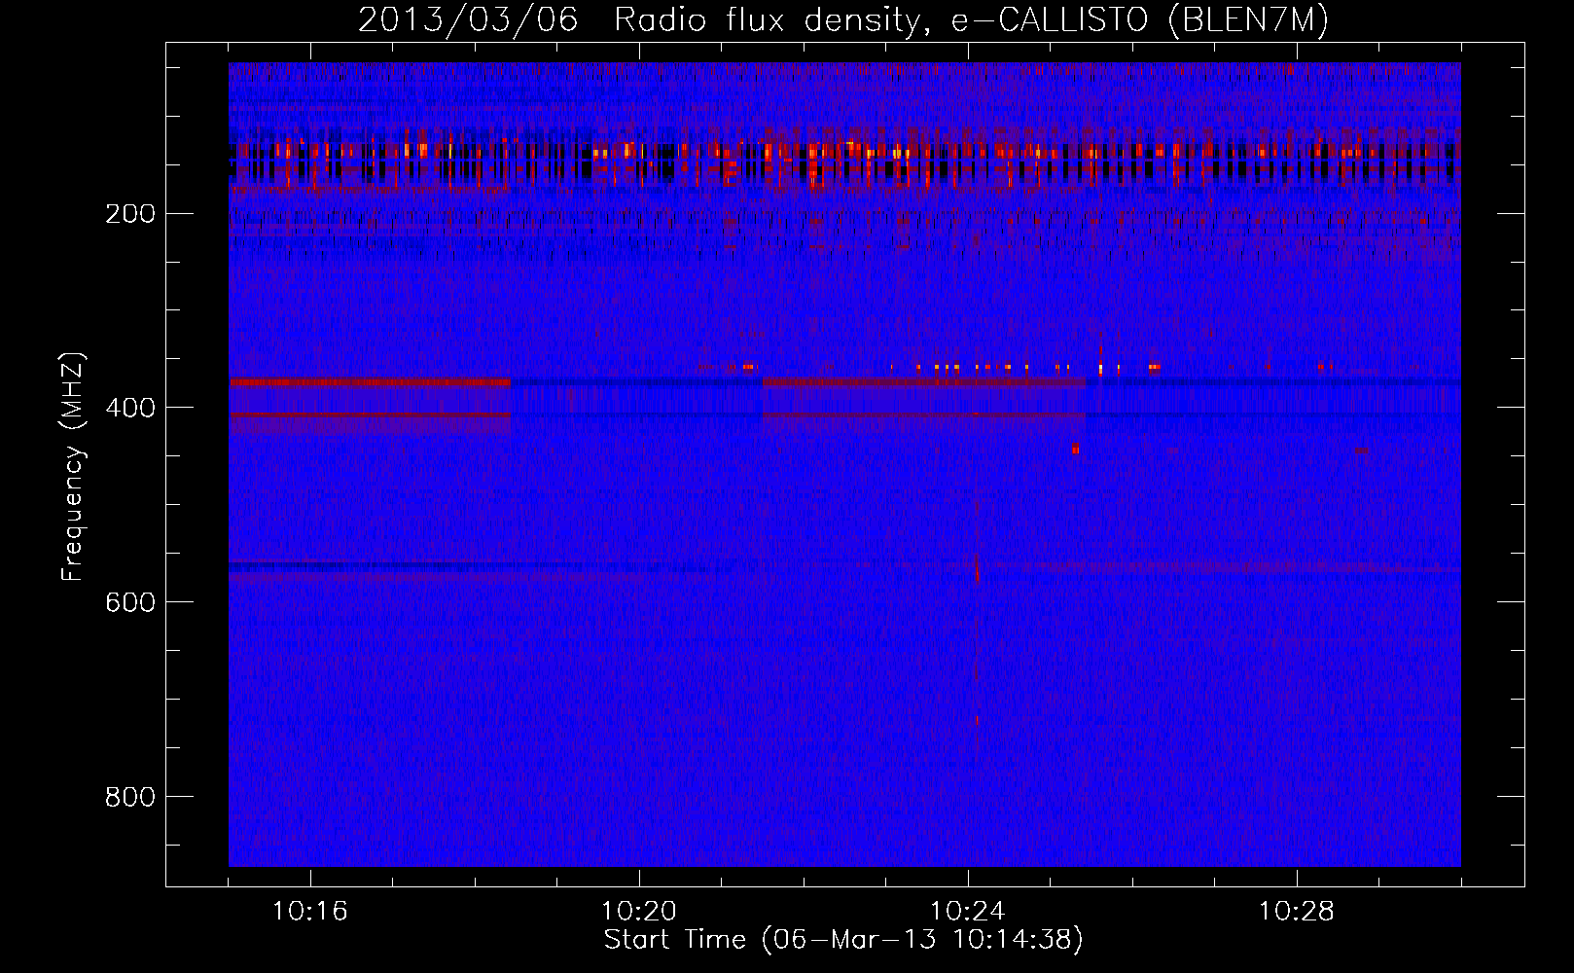Click the '2013/03/06' date in the title
Image resolution: width=1574 pixels, height=973 pixels.
[x=468, y=20]
